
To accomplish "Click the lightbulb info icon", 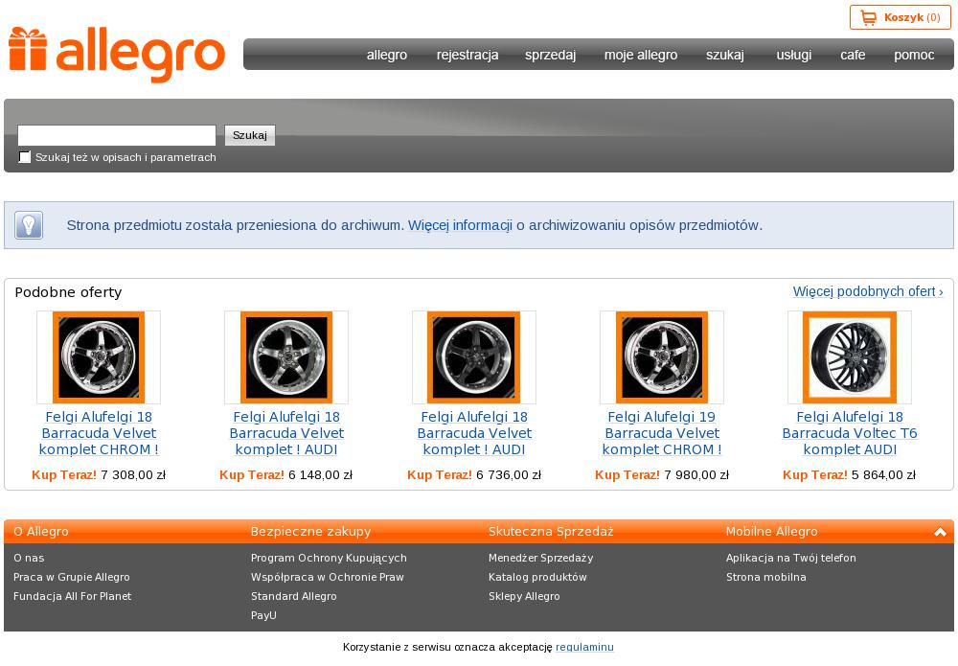I will [x=29, y=225].
